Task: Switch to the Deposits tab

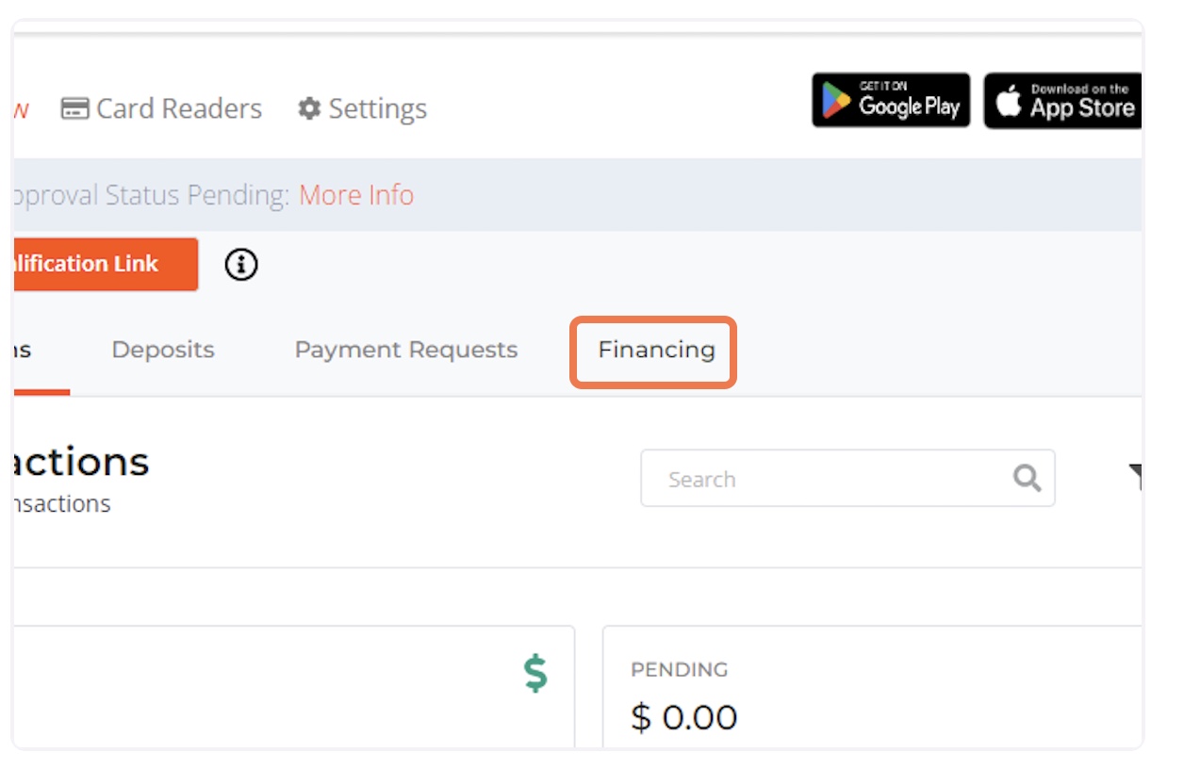Action: pos(163,350)
